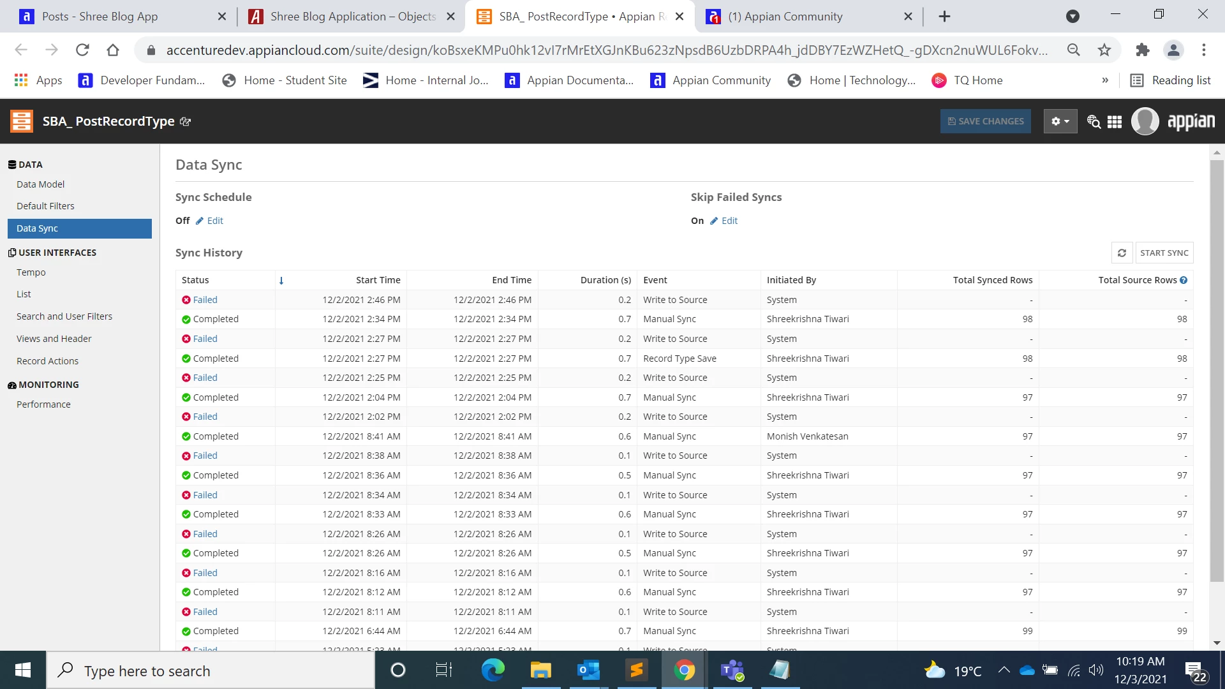Click the zoom magnifier icon in address bar

(x=1074, y=50)
